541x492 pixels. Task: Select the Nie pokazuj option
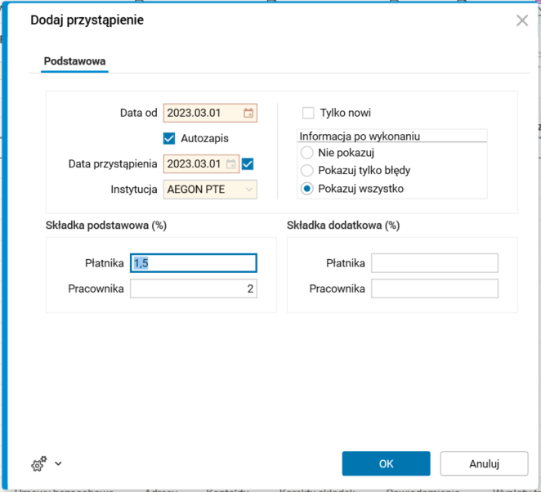(x=306, y=153)
